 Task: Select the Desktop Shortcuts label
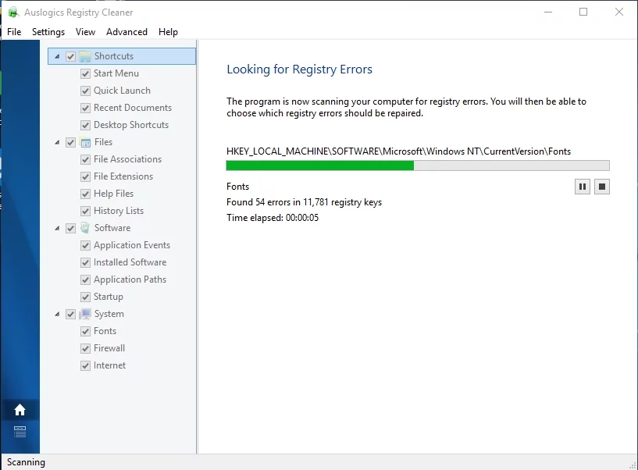(x=131, y=124)
